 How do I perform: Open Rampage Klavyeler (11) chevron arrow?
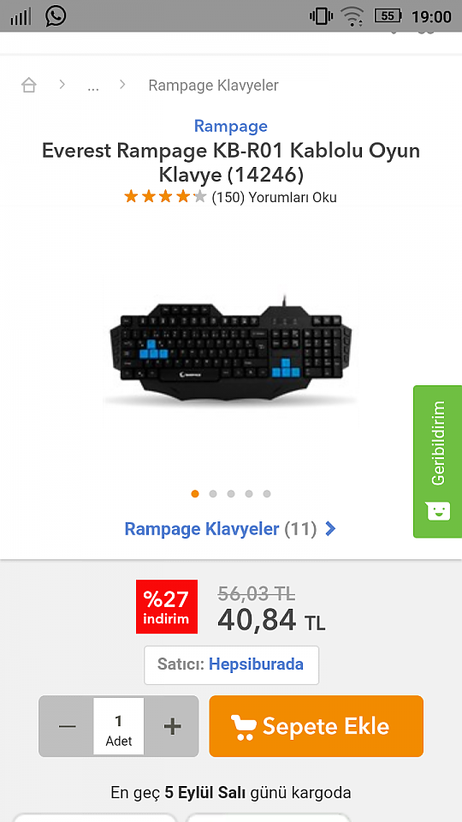(x=330, y=529)
